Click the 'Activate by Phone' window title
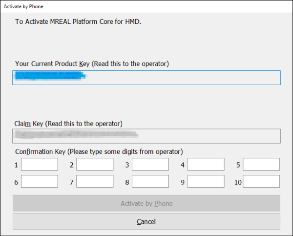 [x=23, y=6]
